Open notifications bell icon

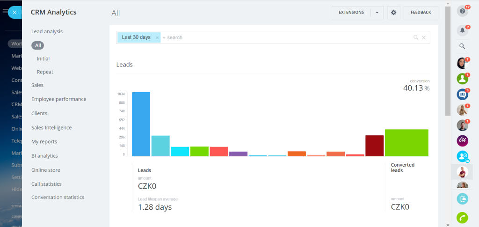point(462,30)
